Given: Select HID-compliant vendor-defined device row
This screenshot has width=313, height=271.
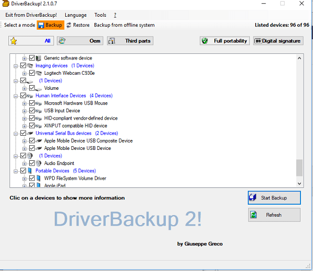Looking at the screenshot, I should 81,119.
